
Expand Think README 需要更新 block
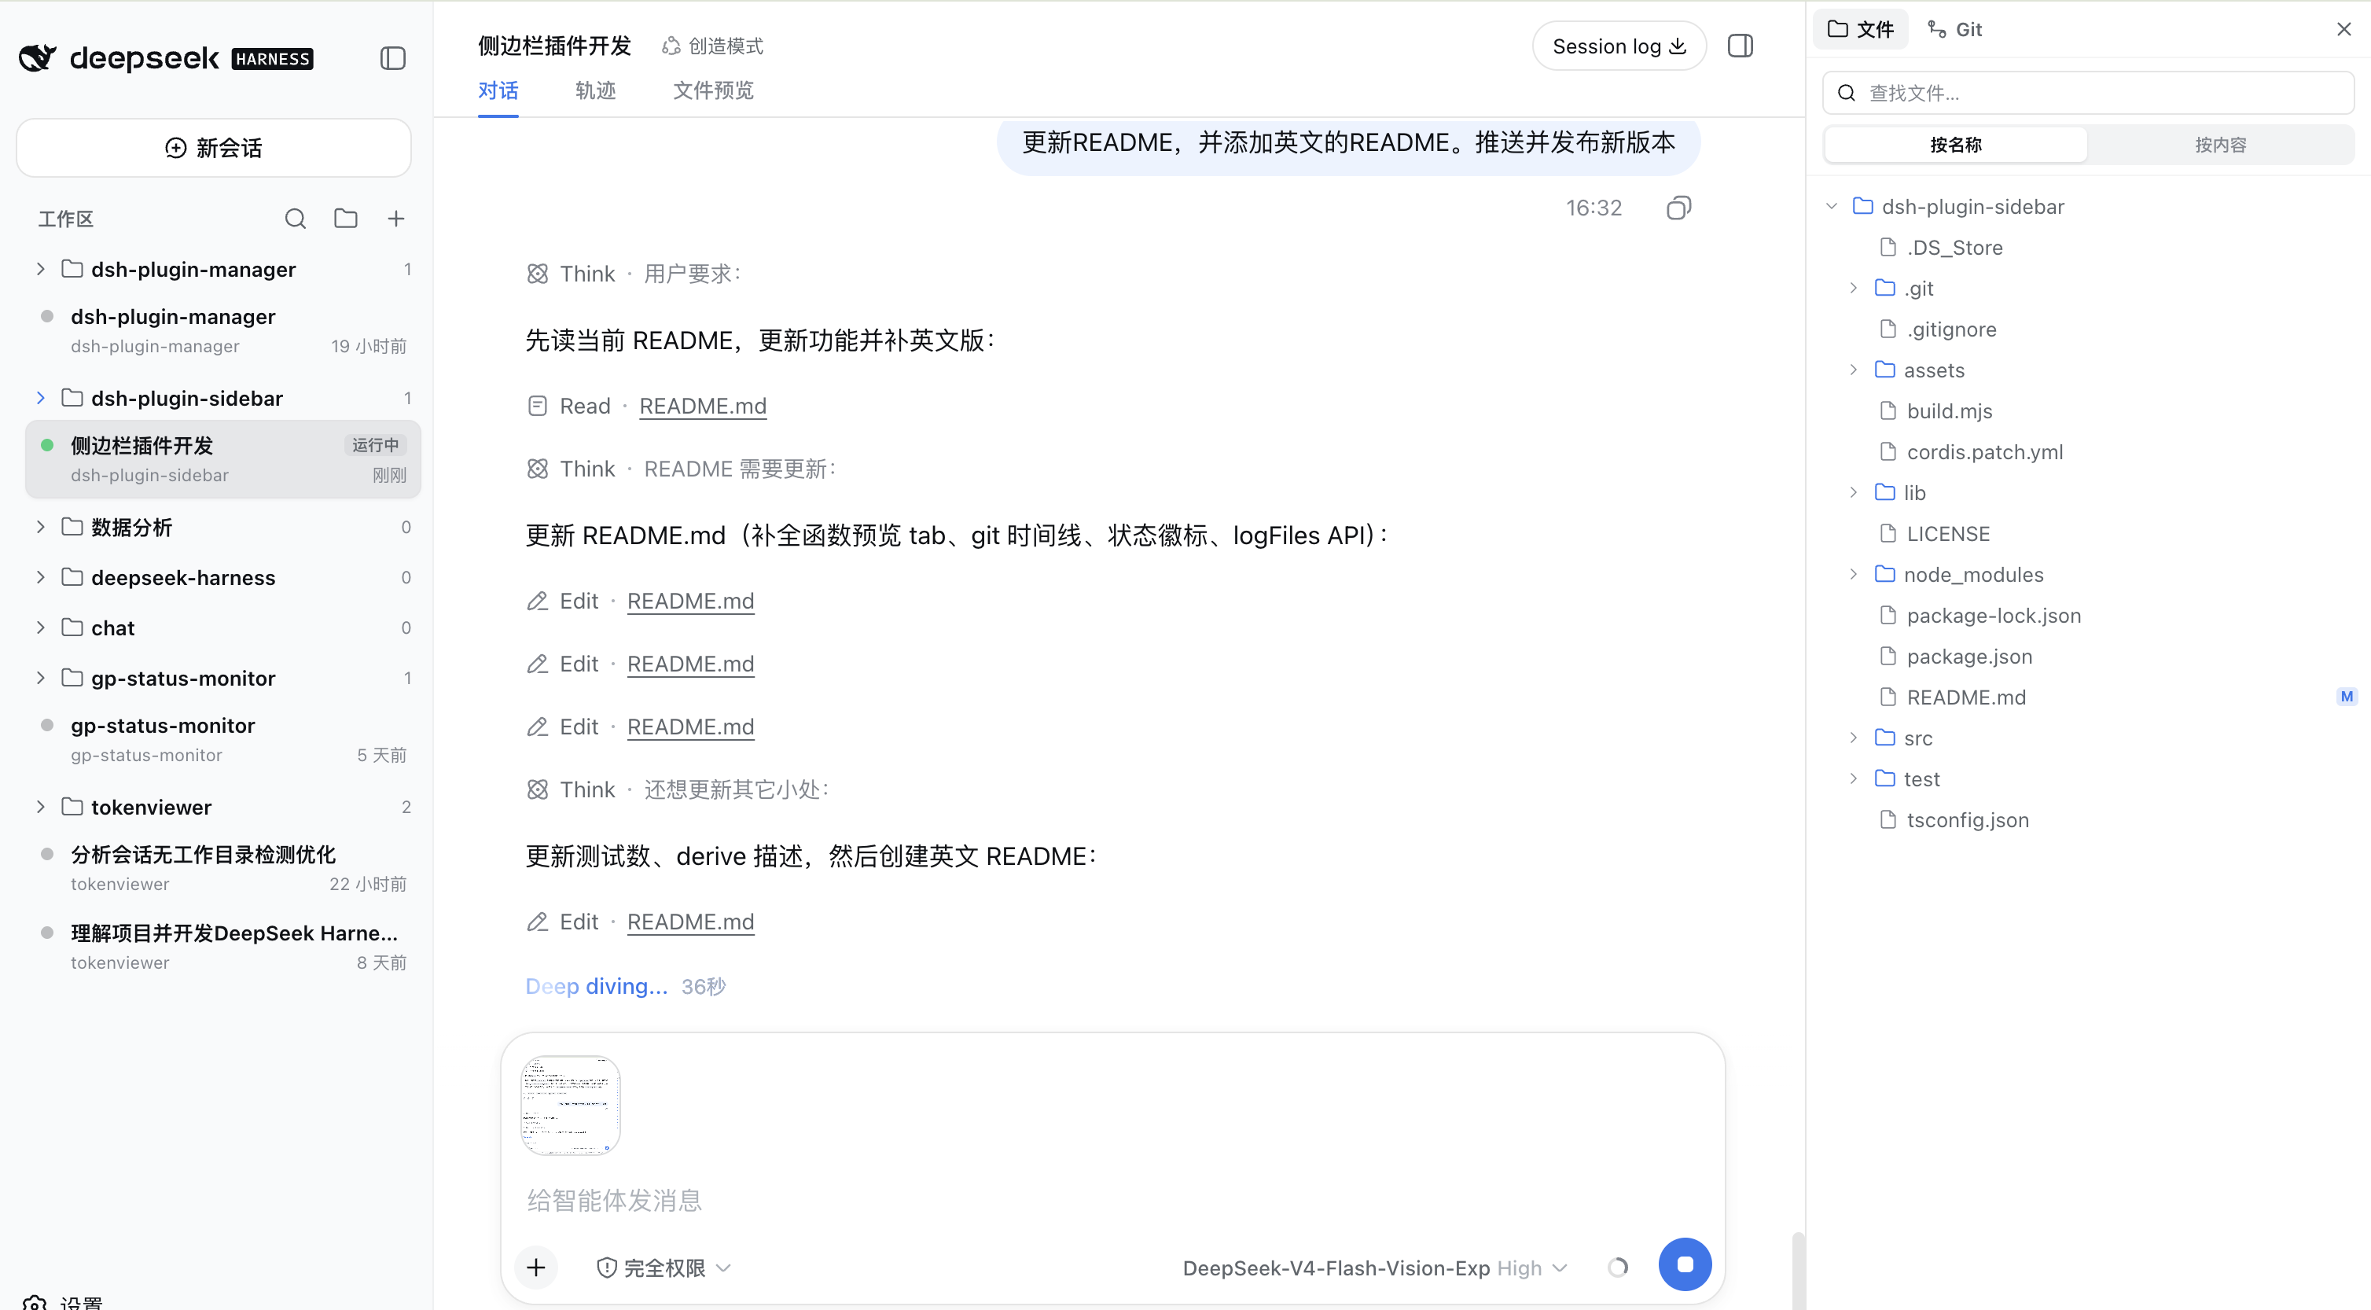(681, 469)
